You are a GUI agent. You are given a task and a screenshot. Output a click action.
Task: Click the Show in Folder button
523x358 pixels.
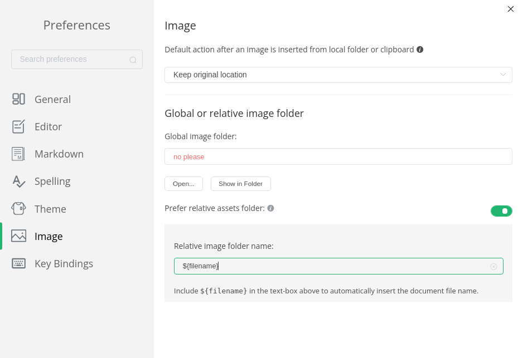pyautogui.click(x=240, y=184)
